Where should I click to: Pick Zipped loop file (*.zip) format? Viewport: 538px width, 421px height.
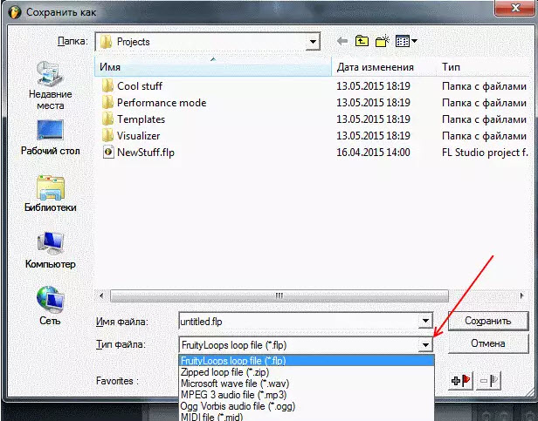tap(223, 372)
